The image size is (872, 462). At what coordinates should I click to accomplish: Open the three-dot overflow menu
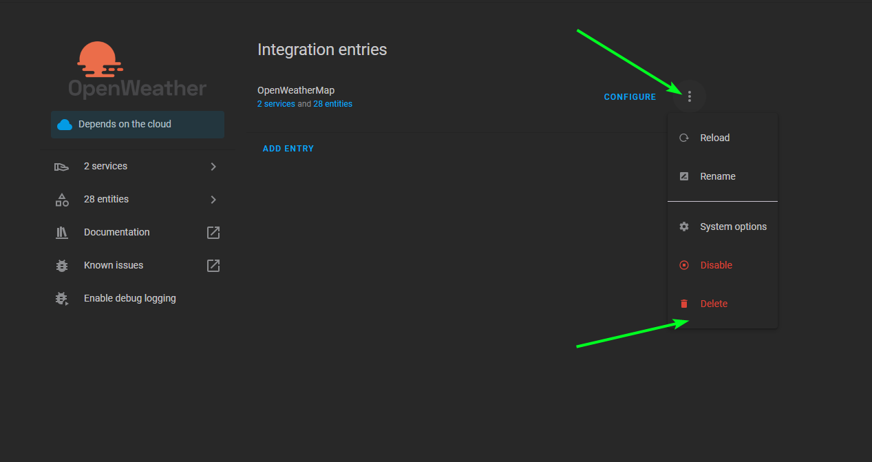click(x=689, y=96)
